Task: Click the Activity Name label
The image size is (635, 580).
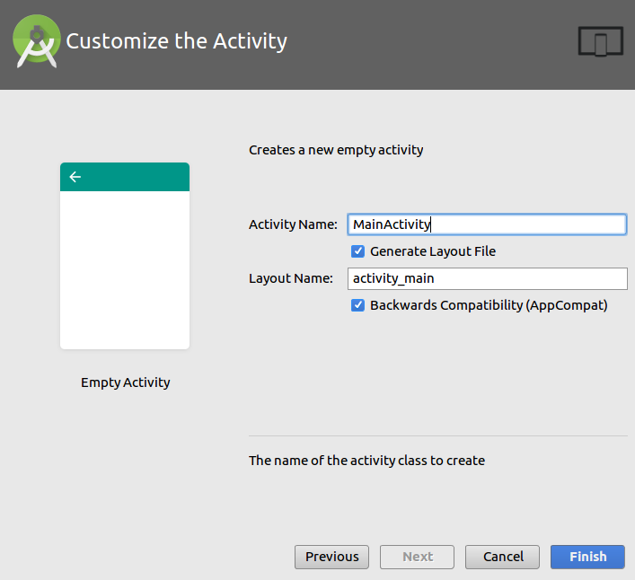Action: [293, 224]
